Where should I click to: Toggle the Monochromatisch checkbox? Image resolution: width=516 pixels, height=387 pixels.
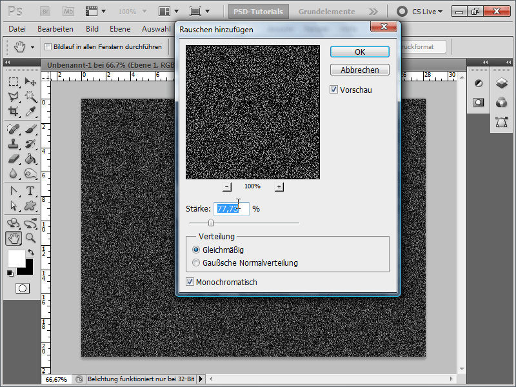click(190, 282)
